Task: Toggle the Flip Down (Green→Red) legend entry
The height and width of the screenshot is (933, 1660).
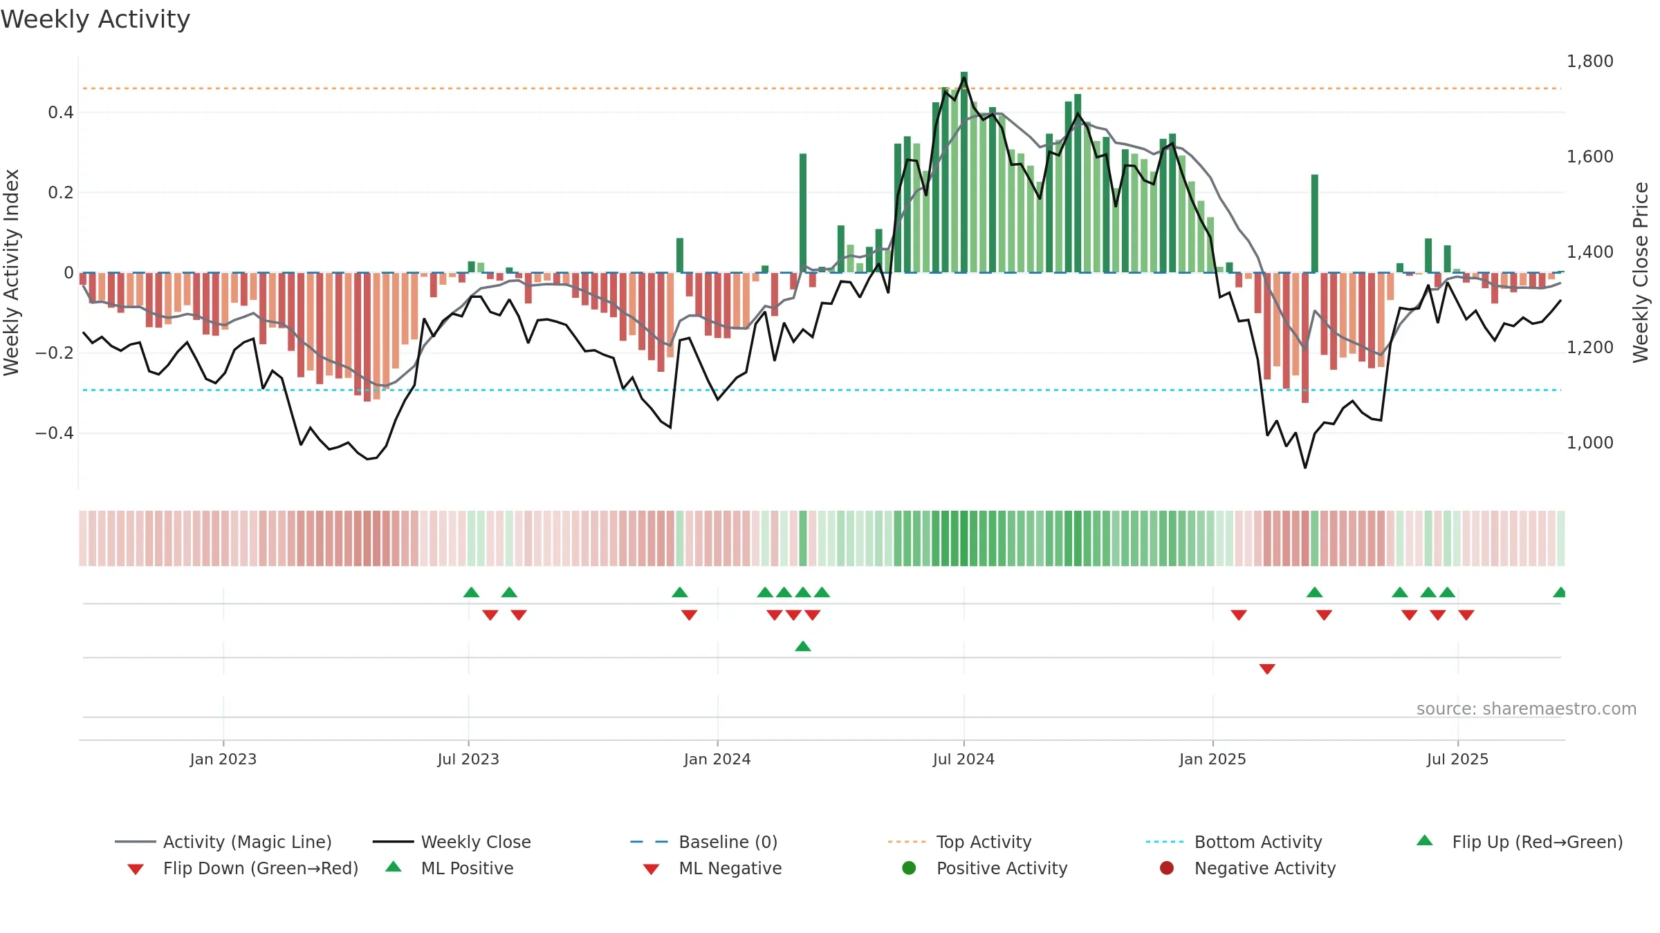Action: click(x=242, y=868)
